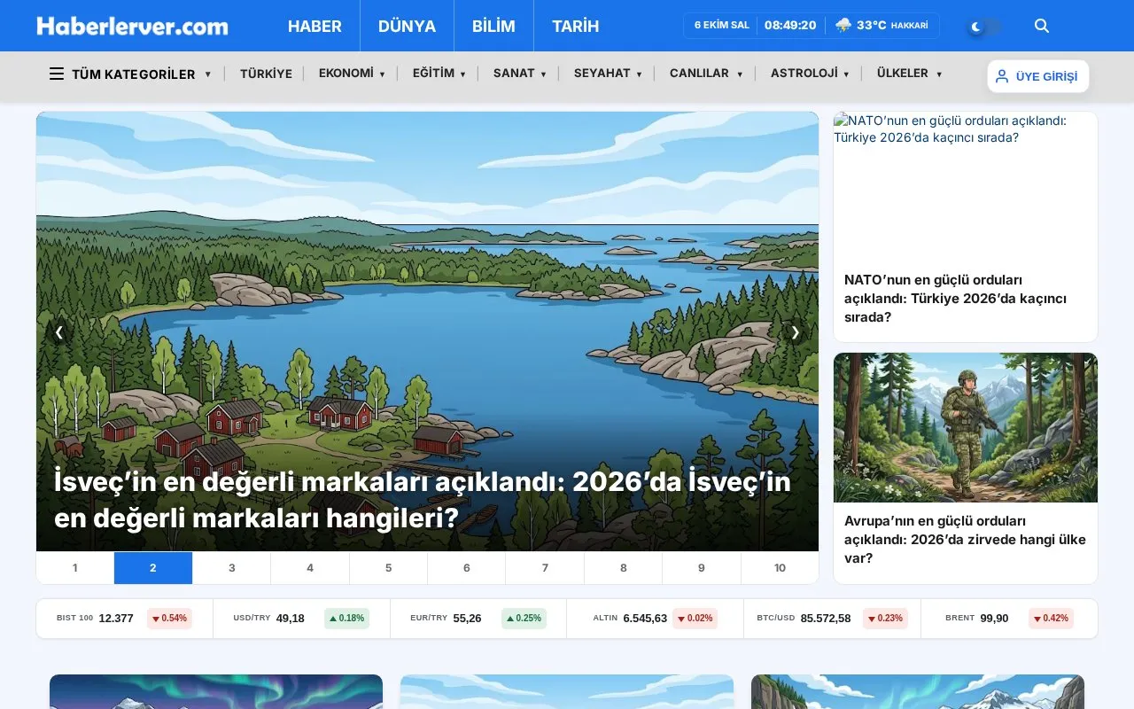Advance slider with right arrow
The height and width of the screenshot is (709, 1134).
796,332
